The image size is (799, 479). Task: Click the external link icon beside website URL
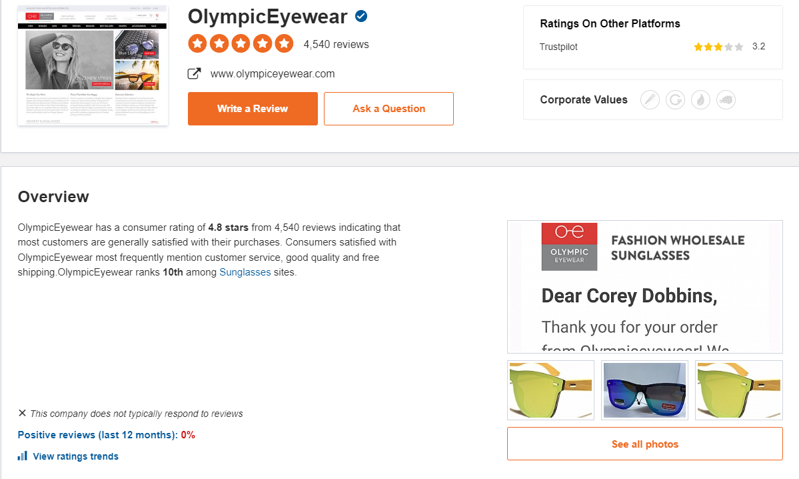point(195,74)
